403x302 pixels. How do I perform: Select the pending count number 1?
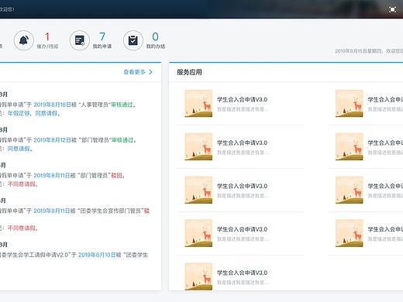pos(47,37)
